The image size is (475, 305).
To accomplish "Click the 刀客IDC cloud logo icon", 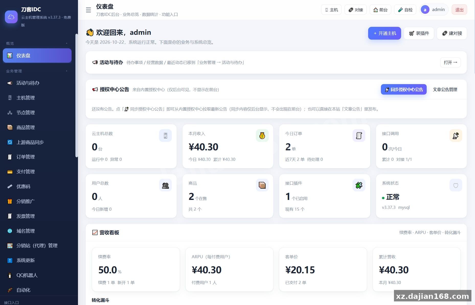I will (x=11, y=17).
